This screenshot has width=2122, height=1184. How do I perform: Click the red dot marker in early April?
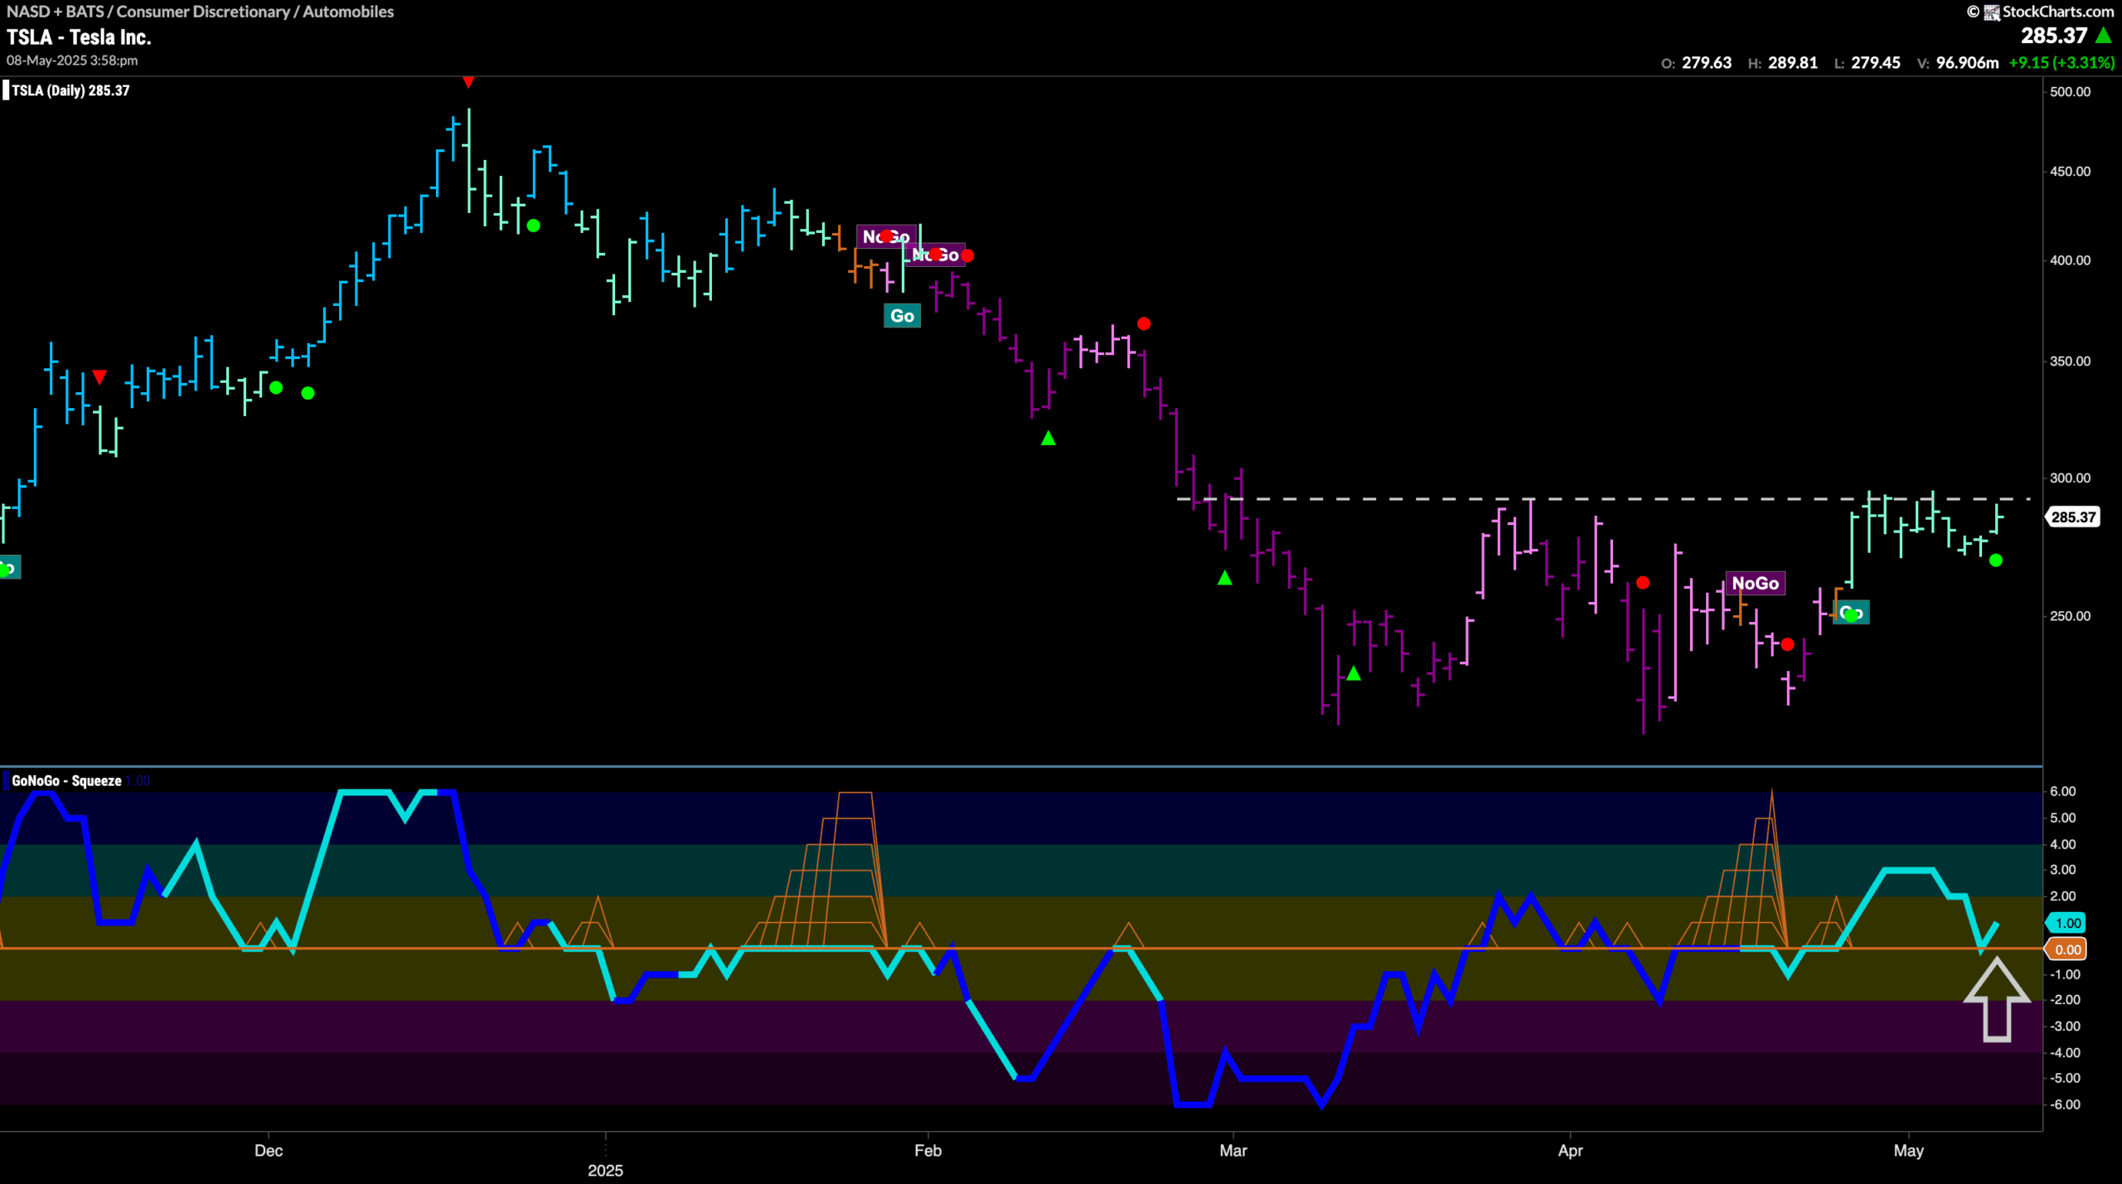(1643, 583)
